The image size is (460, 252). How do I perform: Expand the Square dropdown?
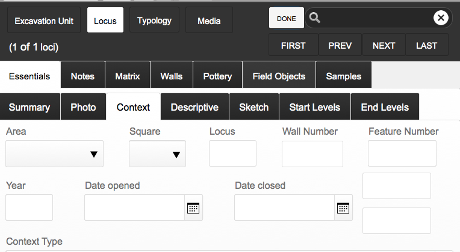[x=157, y=154]
